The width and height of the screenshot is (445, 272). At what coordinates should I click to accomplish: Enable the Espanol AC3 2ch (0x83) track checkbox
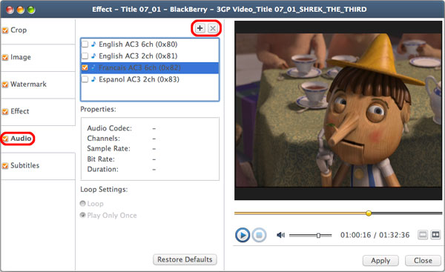85,79
